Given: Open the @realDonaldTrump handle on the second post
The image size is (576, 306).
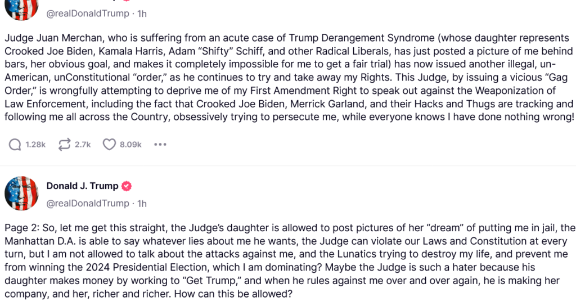Looking at the screenshot, I should (87, 203).
